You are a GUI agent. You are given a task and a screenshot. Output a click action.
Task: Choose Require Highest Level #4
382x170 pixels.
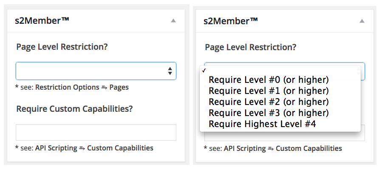[280, 124]
